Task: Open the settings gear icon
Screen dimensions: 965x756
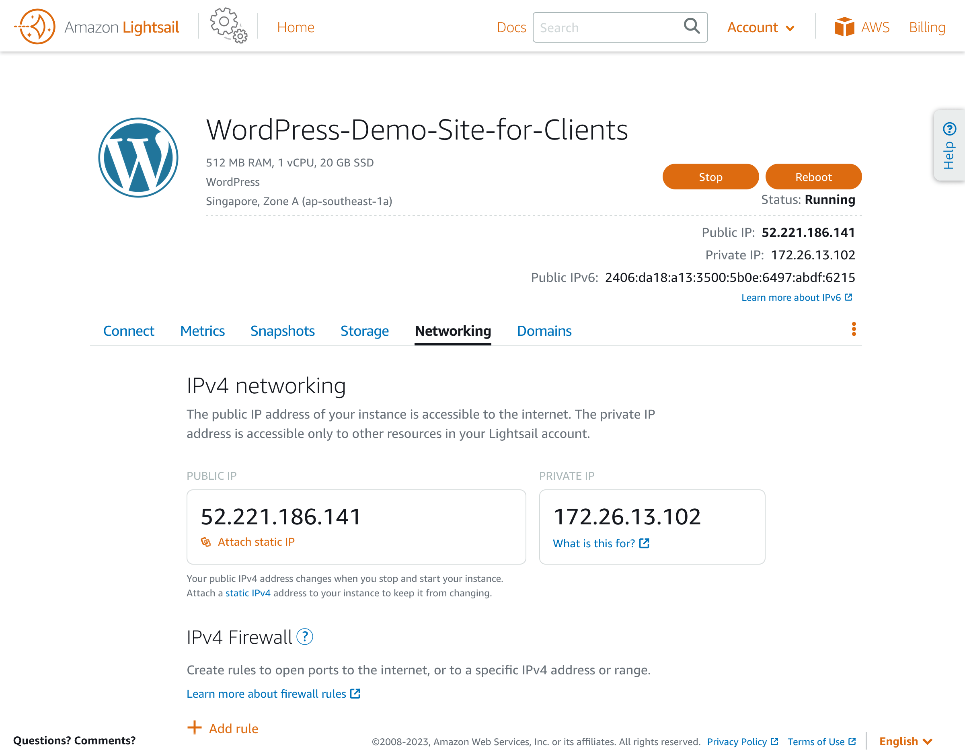Action: click(x=227, y=27)
